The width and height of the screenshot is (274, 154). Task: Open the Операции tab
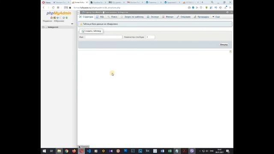tap(184, 17)
